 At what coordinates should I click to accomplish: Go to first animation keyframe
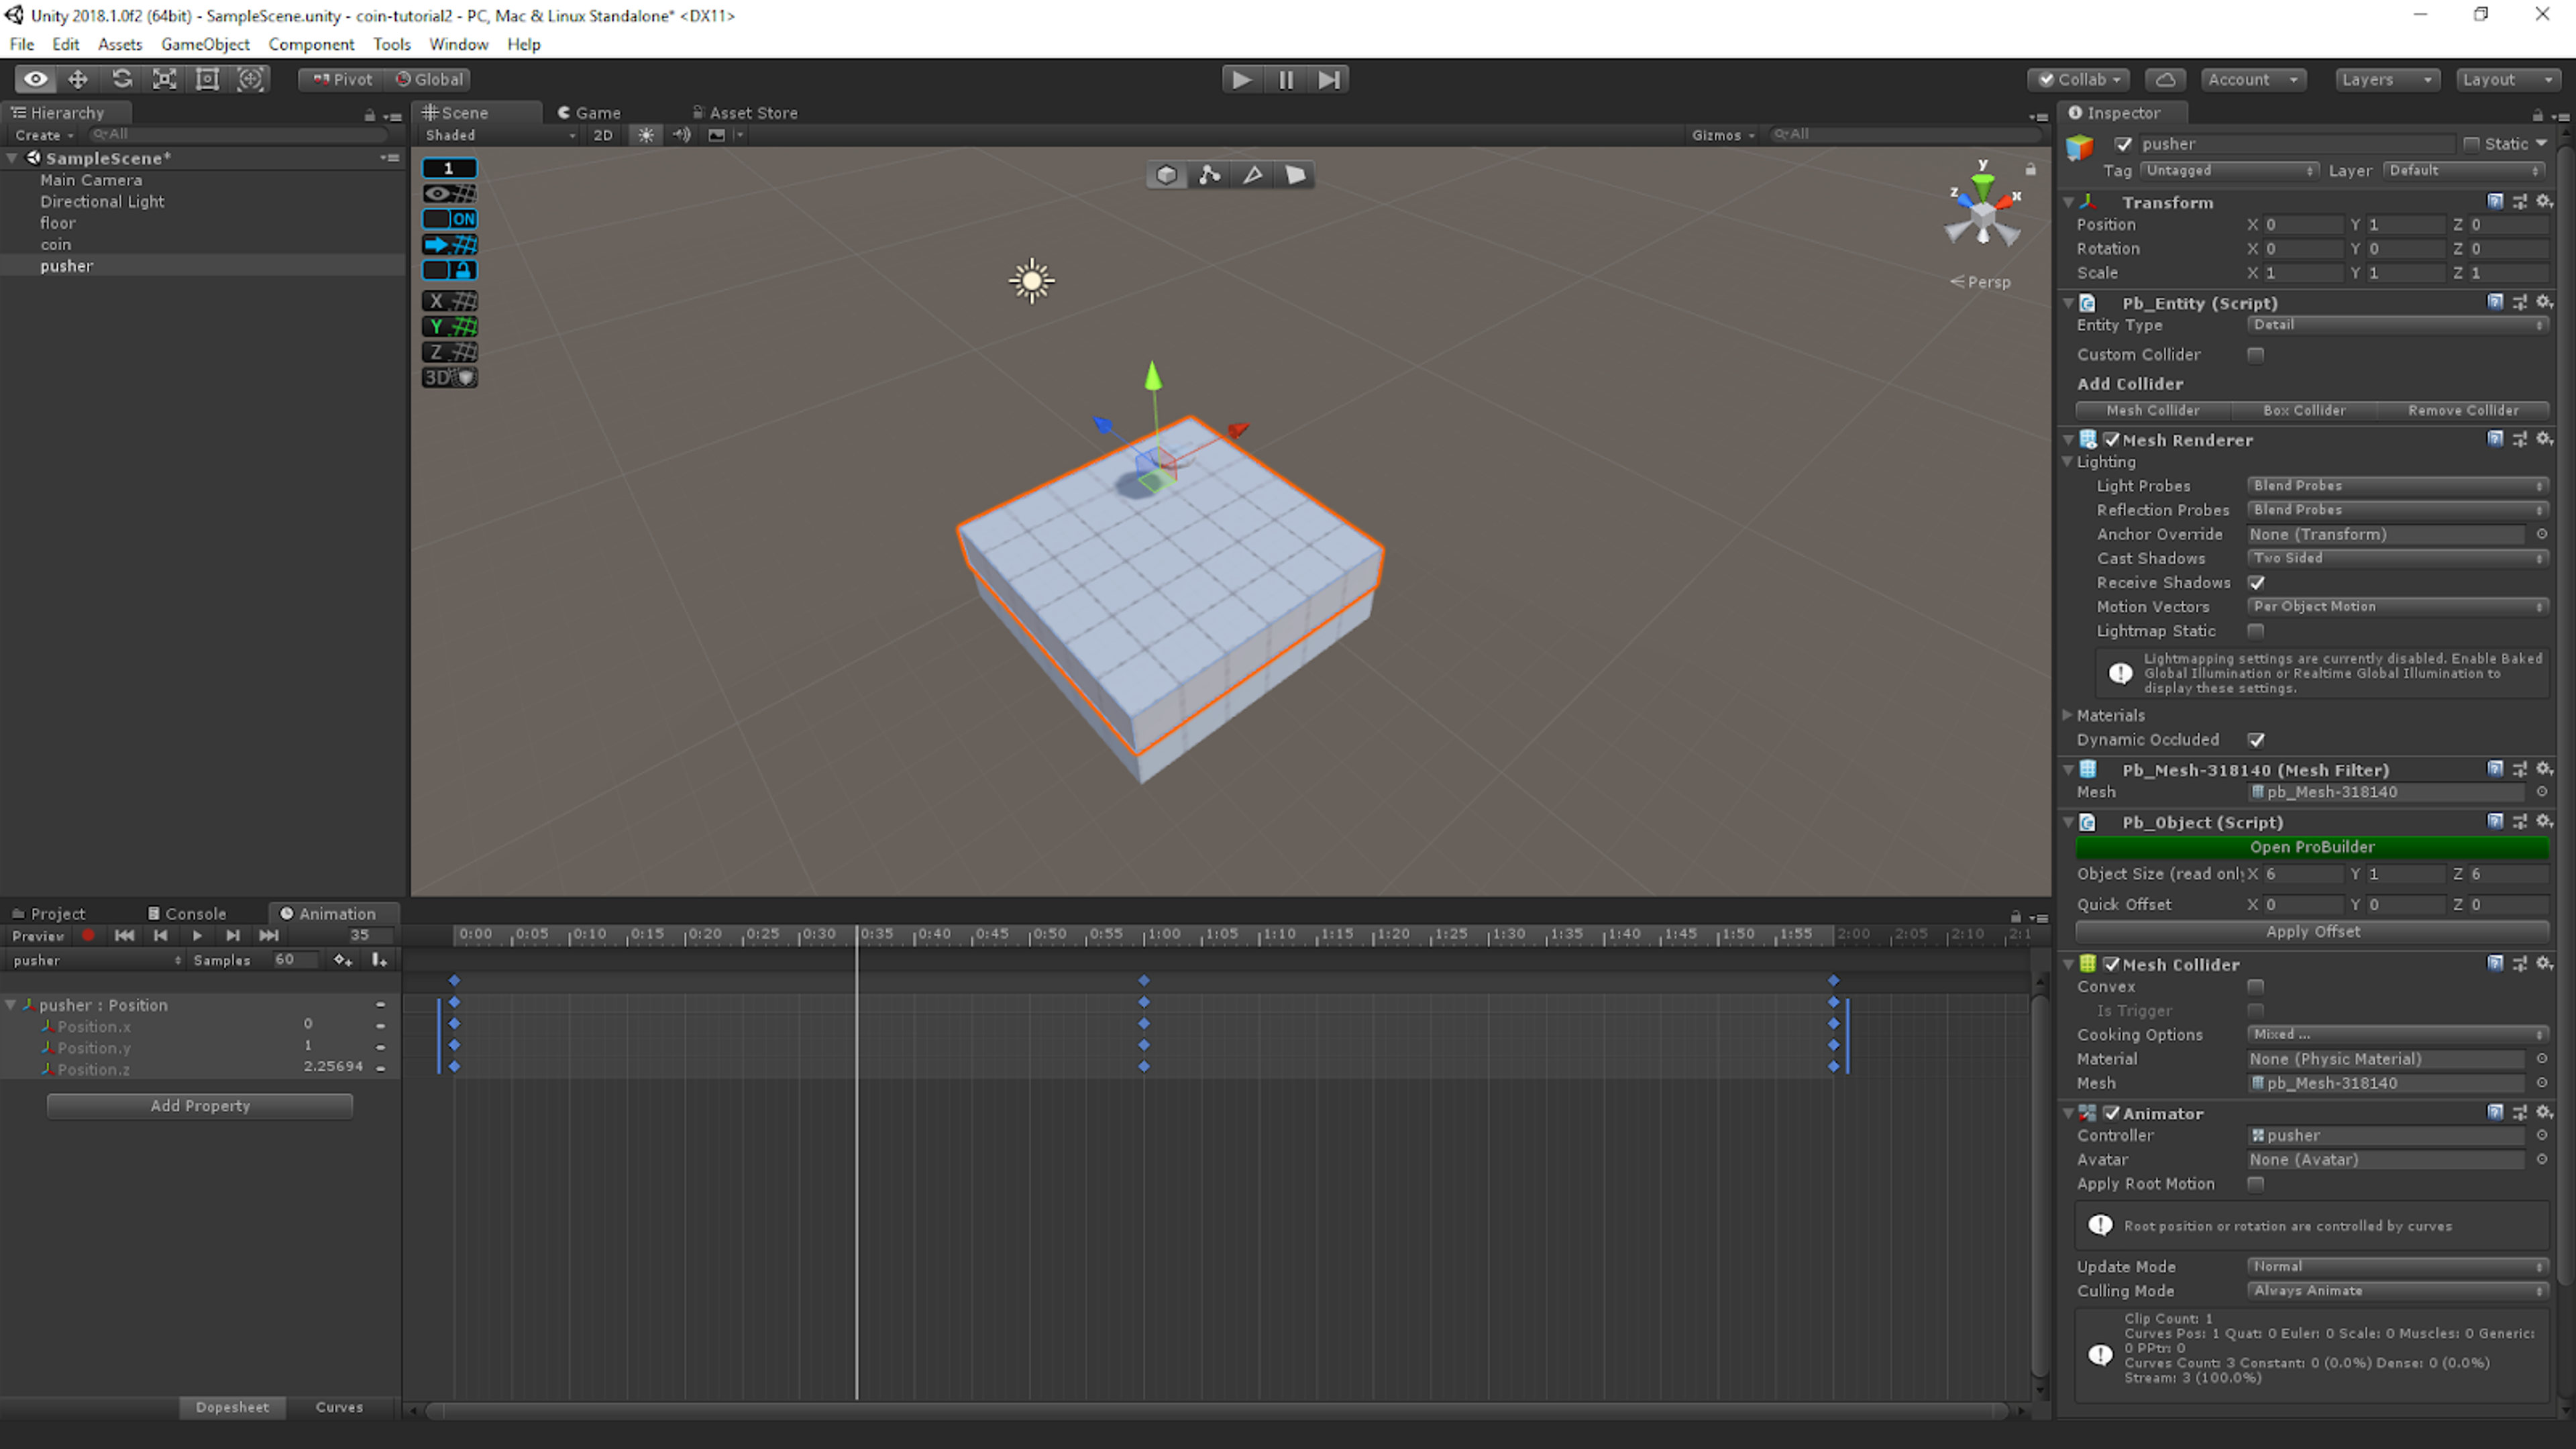pyautogui.click(x=124, y=935)
